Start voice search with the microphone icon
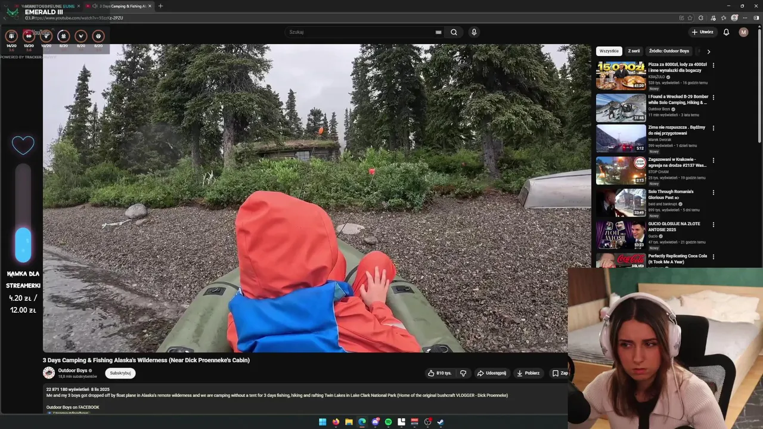 (x=474, y=32)
